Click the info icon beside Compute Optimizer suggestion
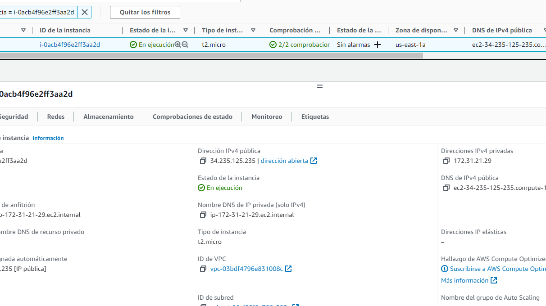Image resolution: width=546 pixels, height=306 pixels. click(445, 269)
